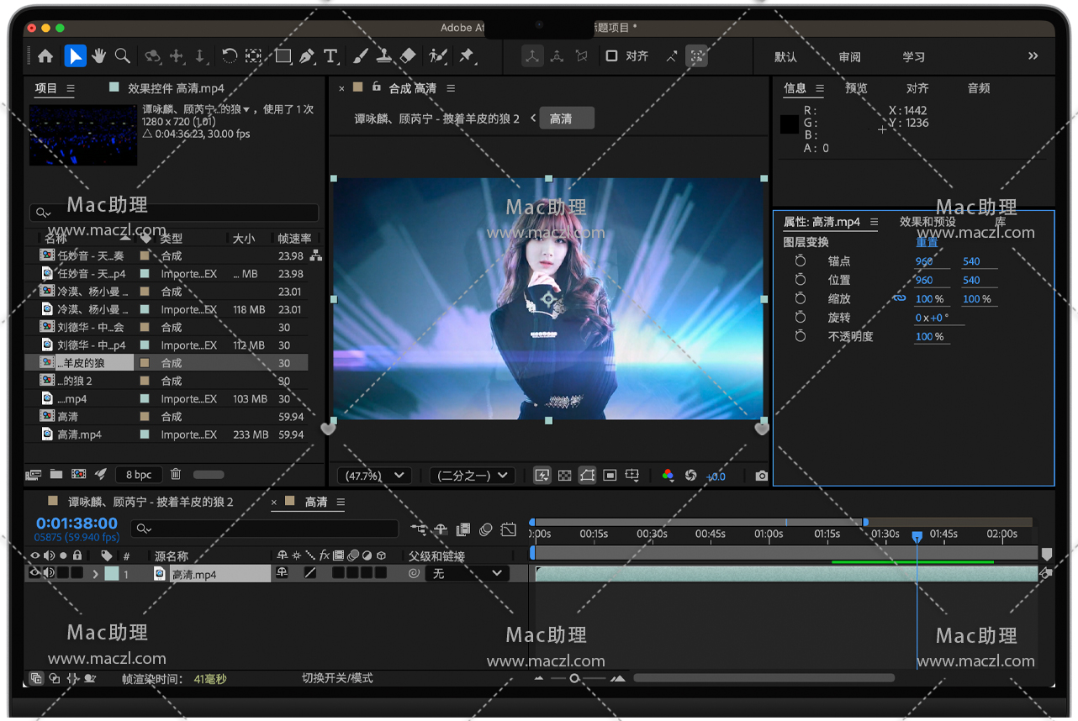Delete selected item with trash icon
The image size is (1078, 721).
pos(176,475)
